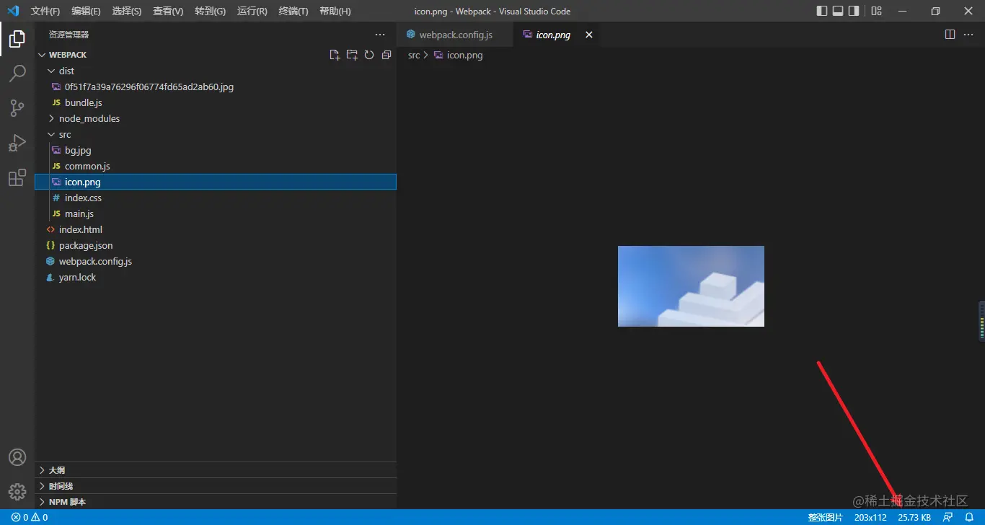Open the Accounts menu icon
985x525 pixels.
tap(17, 457)
